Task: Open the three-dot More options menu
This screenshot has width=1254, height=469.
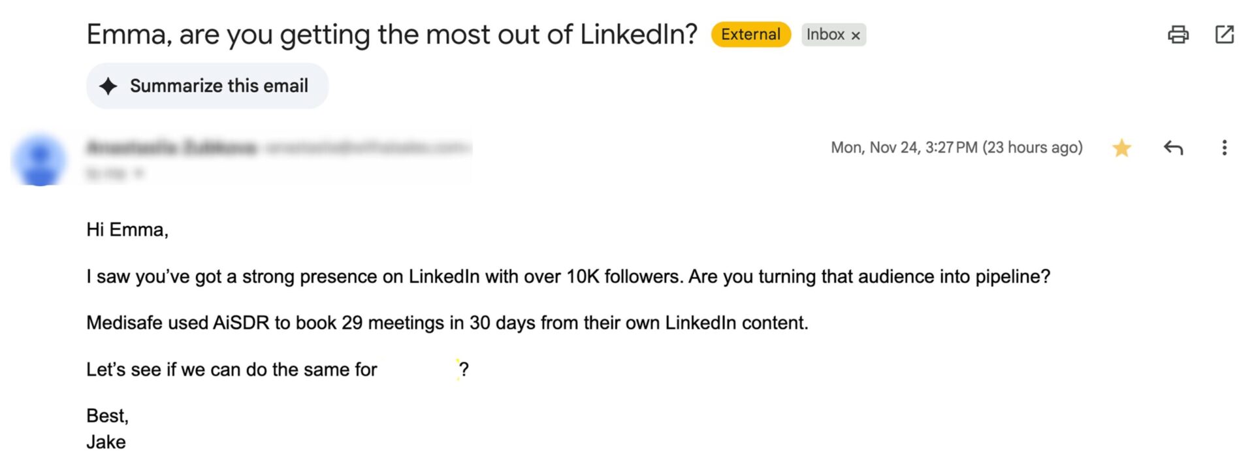Action: pos(1225,148)
